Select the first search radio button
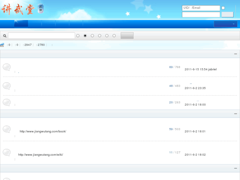This screenshot has height=180, width=240. click(x=78, y=36)
